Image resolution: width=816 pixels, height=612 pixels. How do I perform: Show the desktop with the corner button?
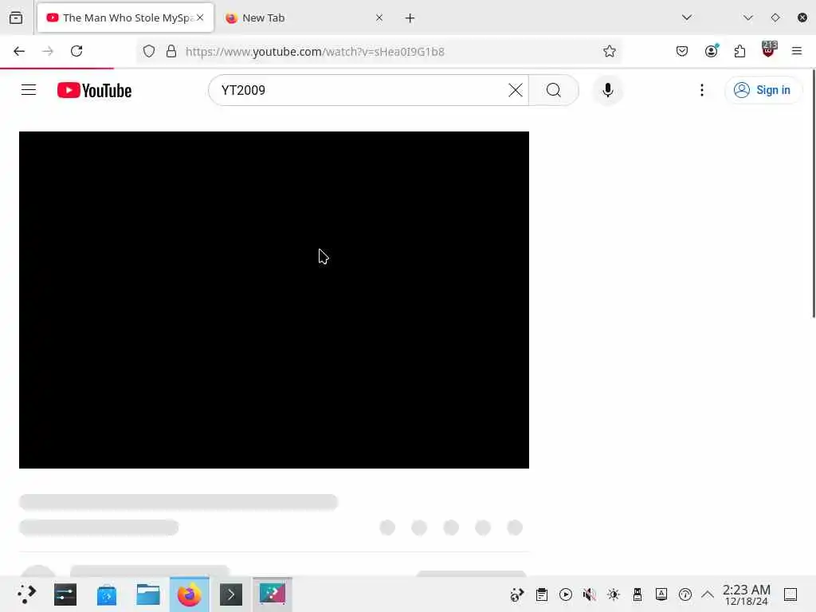[x=790, y=594]
